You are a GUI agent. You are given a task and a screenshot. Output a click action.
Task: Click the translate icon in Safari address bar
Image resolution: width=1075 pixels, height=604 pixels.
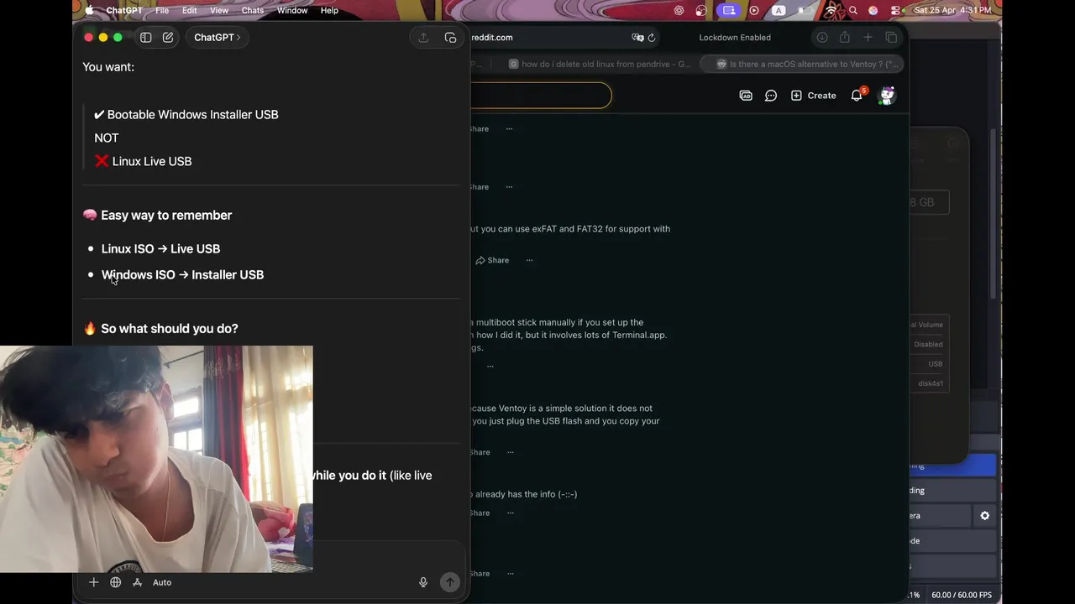[637, 37]
